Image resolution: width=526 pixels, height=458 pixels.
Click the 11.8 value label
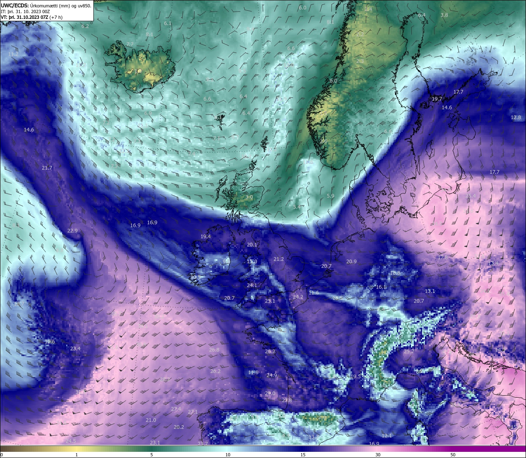click(x=254, y=373)
